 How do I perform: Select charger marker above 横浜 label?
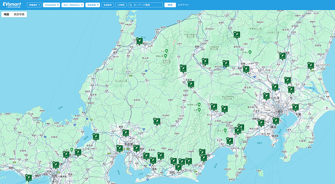pyautogui.click(x=276, y=121)
